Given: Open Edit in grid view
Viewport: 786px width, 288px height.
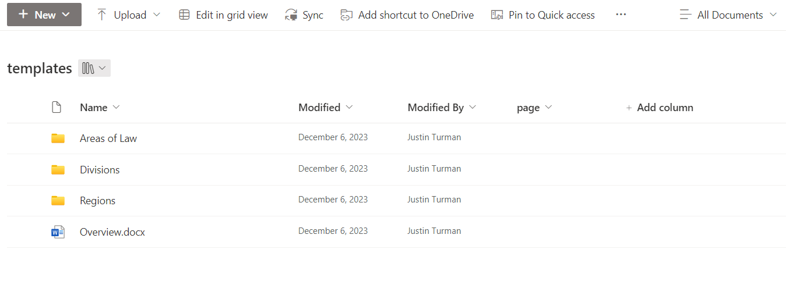Looking at the screenshot, I should 224,15.
